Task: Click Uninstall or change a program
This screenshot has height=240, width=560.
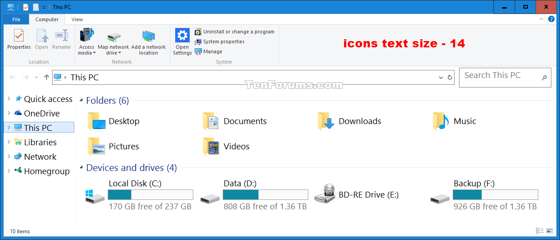Action: coord(235,32)
